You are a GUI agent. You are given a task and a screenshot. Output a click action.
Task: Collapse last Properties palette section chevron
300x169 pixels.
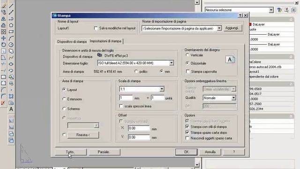coord(291,116)
